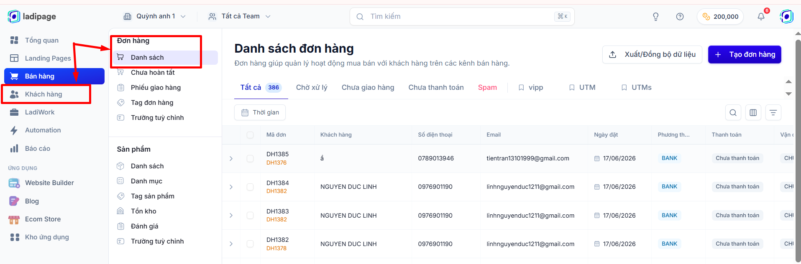Expand order row DH1385 details
The image size is (801, 264).
point(231,158)
